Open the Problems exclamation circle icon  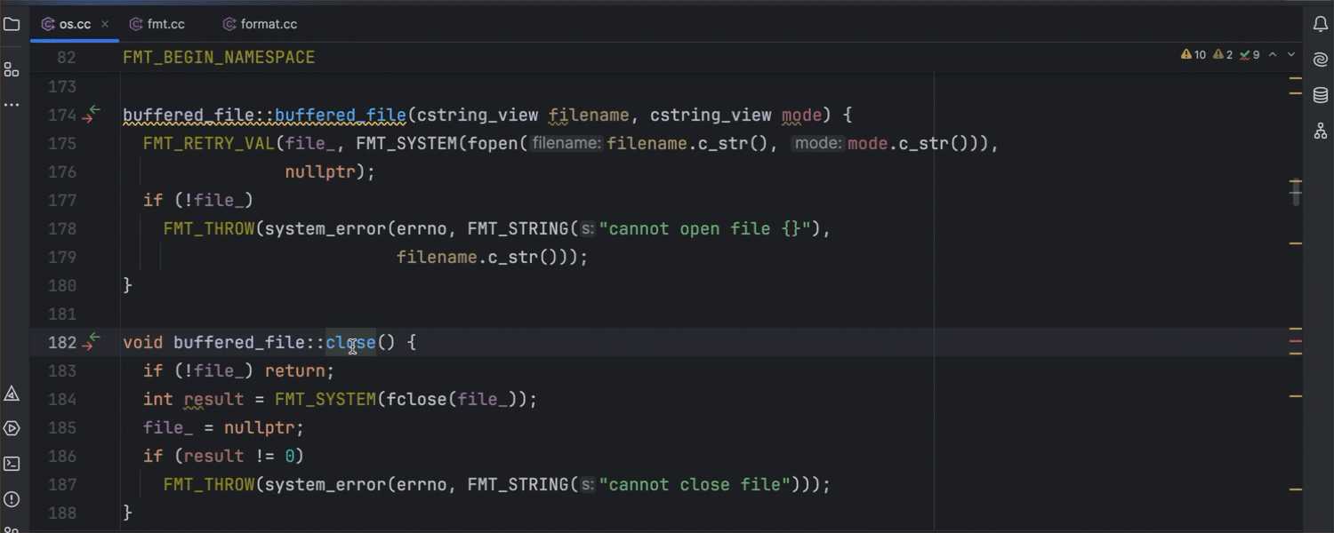point(12,499)
